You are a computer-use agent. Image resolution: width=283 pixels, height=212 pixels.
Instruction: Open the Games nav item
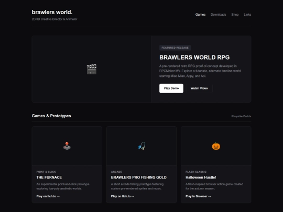click(200, 15)
